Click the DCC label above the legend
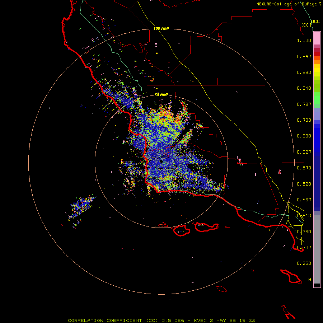Screen dimensions: 323x323 click(315, 22)
